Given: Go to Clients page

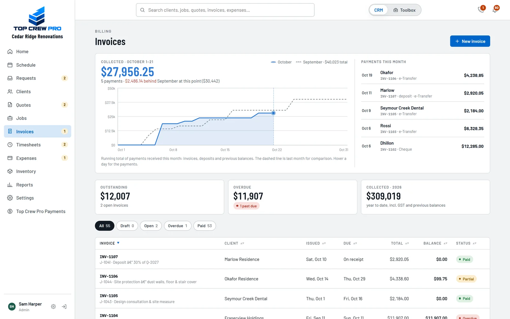Looking at the screenshot, I should (37, 92).
